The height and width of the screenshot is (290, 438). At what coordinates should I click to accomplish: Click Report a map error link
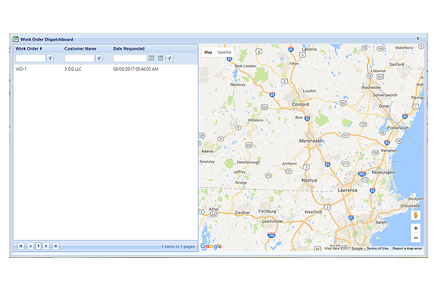[407, 248]
